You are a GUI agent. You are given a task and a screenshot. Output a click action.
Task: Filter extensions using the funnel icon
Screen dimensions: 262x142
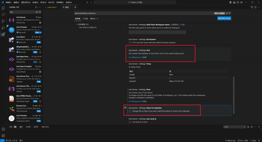[40, 12]
